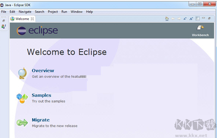This screenshot has height=138, width=217.
Task: Click the forward navigation arrow
Action: tap(179, 19)
